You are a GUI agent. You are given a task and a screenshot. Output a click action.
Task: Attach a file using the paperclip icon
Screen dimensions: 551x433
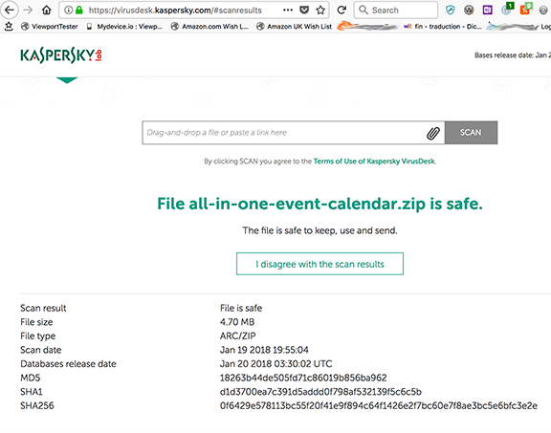coord(433,133)
